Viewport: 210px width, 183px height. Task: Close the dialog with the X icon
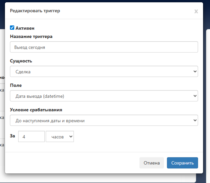tap(196, 11)
